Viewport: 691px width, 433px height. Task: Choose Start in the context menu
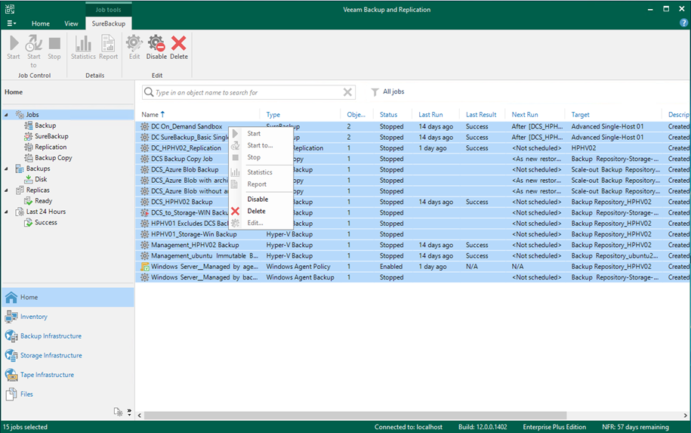pyautogui.click(x=261, y=134)
